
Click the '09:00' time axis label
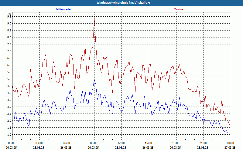94,143
